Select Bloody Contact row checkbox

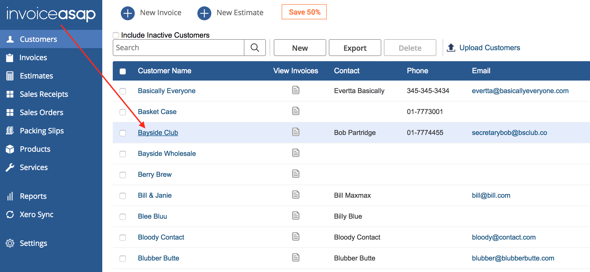123,237
